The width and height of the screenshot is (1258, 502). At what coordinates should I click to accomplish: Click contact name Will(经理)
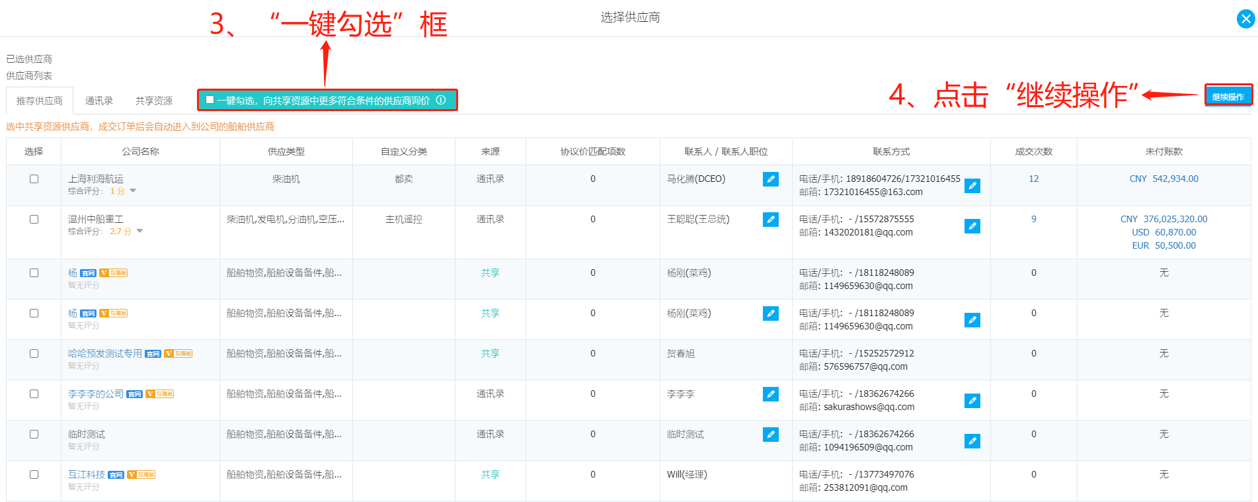tap(687, 475)
